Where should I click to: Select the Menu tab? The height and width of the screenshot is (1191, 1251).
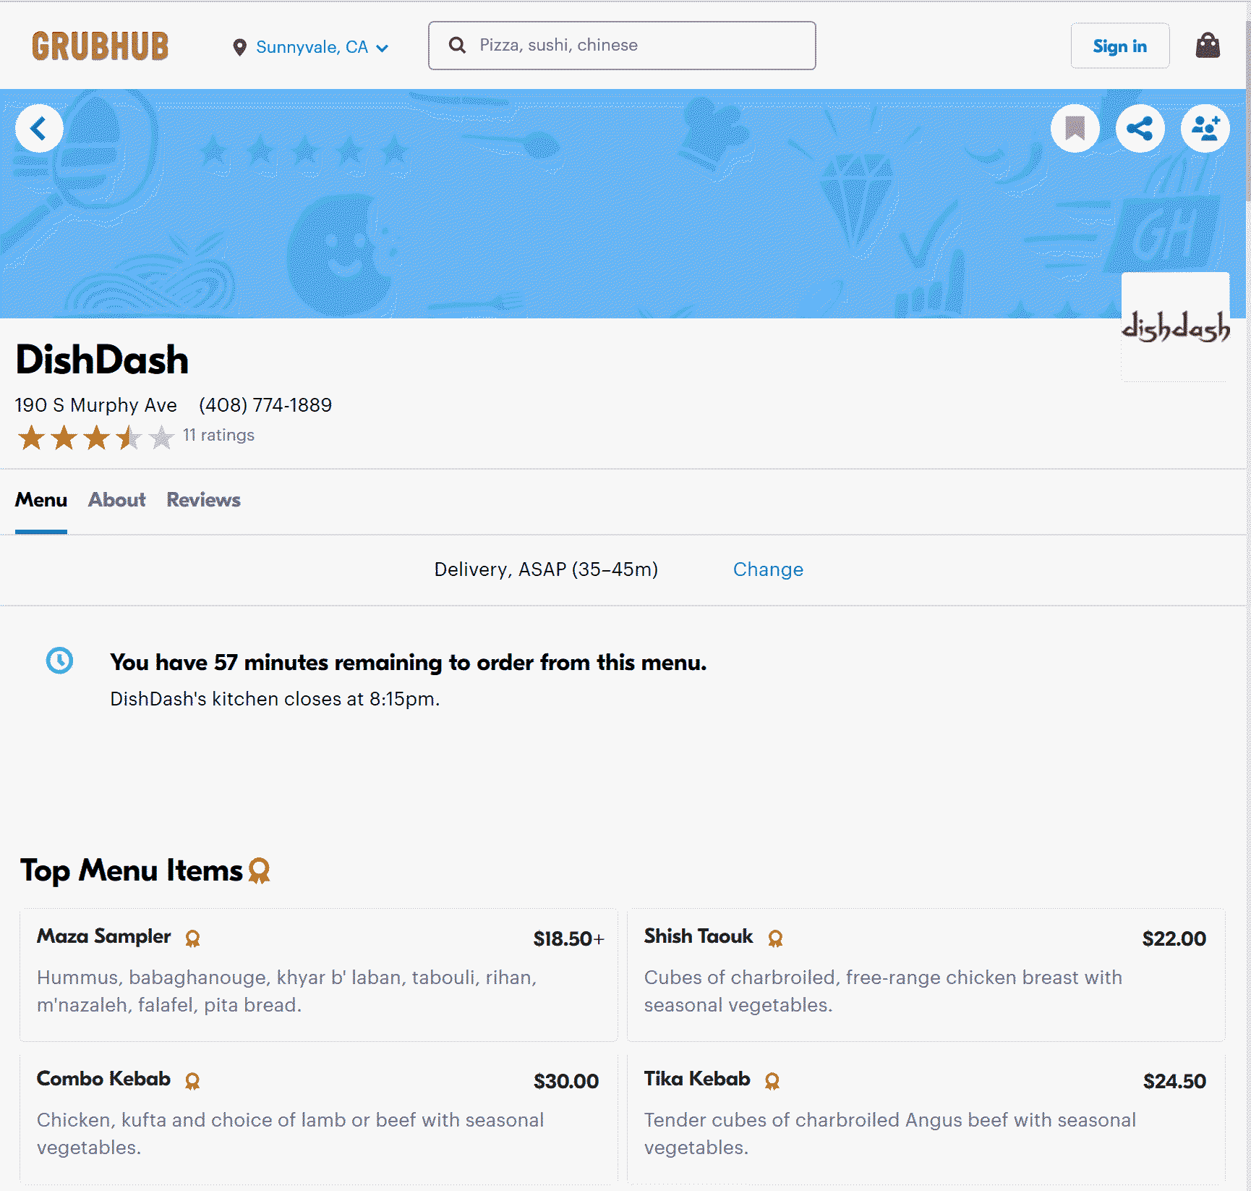pos(41,500)
